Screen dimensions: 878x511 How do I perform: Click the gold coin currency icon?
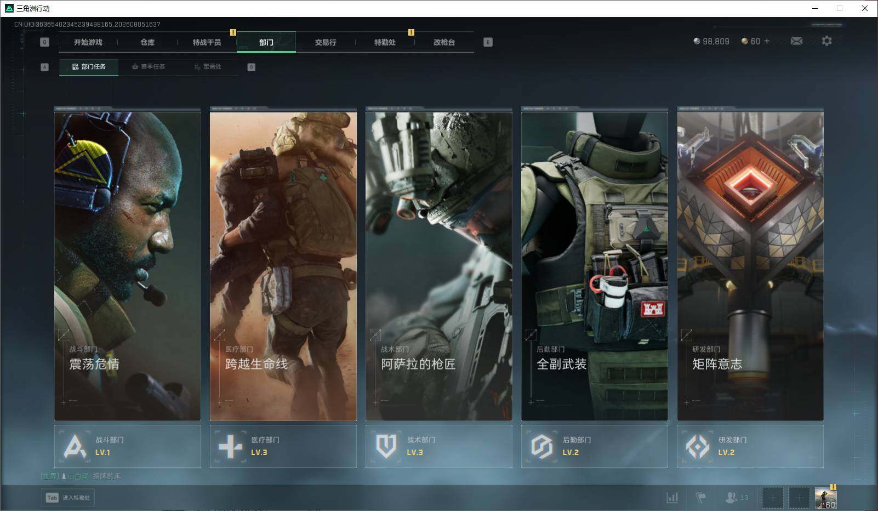(x=744, y=41)
